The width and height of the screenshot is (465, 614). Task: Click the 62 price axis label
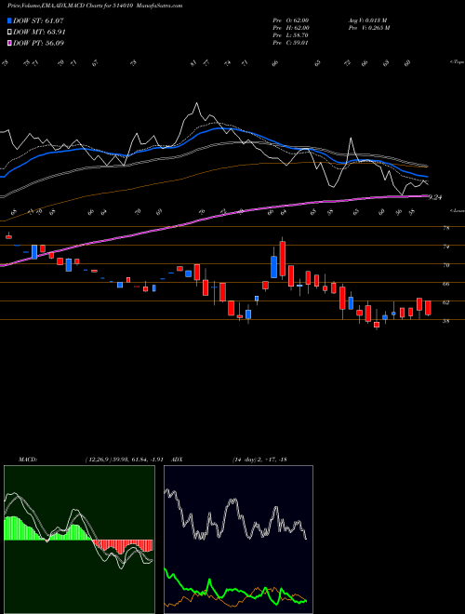[x=445, y=302]
